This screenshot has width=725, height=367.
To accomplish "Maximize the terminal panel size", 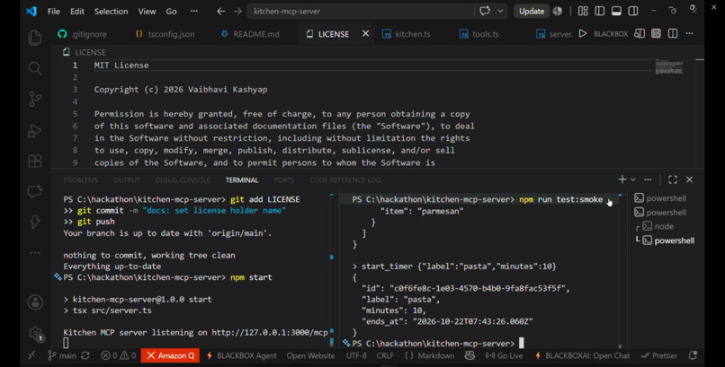I will click(673, 179).
